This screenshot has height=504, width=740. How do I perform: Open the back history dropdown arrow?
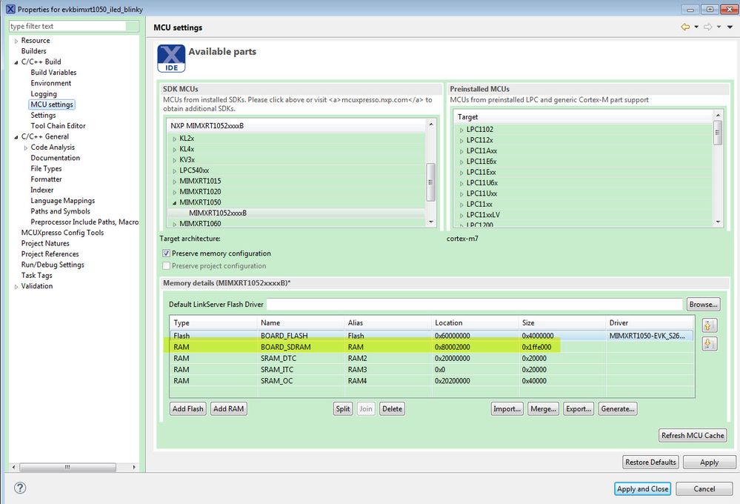[696, 27]
